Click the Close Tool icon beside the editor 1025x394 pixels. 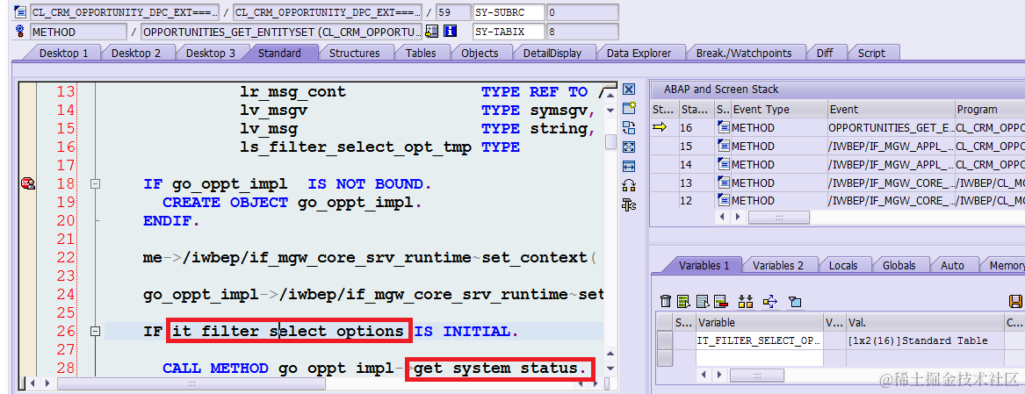tap(629, 90)
